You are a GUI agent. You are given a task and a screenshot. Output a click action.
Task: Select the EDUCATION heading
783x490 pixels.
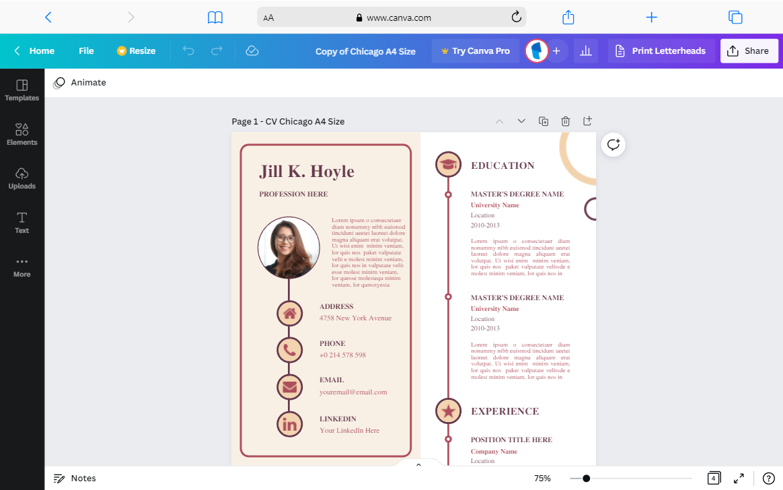[x=502, y=166]
